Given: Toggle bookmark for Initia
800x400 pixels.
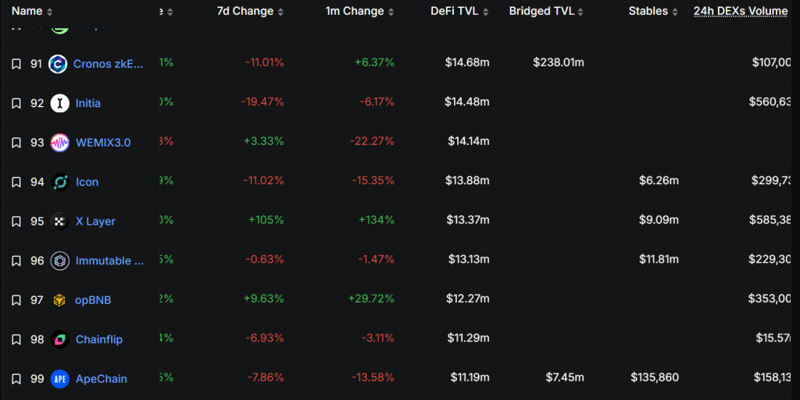Looking at the screenshot, I should coord(16,103).
